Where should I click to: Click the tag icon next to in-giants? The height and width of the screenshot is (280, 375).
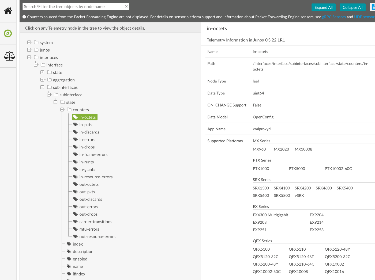(76, 169)
